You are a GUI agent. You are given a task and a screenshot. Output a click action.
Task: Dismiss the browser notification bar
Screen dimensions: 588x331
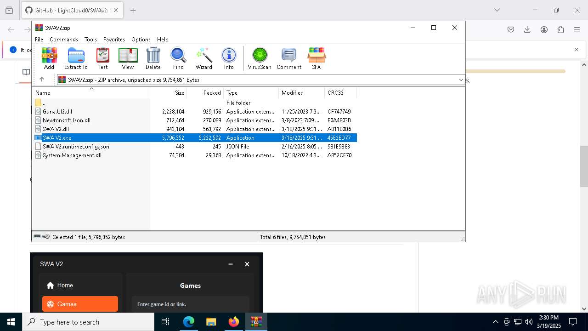577,50
